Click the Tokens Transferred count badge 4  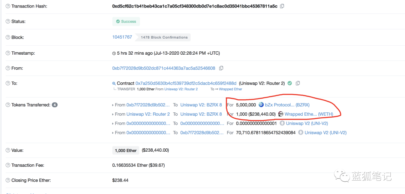(x=55, y=105)
